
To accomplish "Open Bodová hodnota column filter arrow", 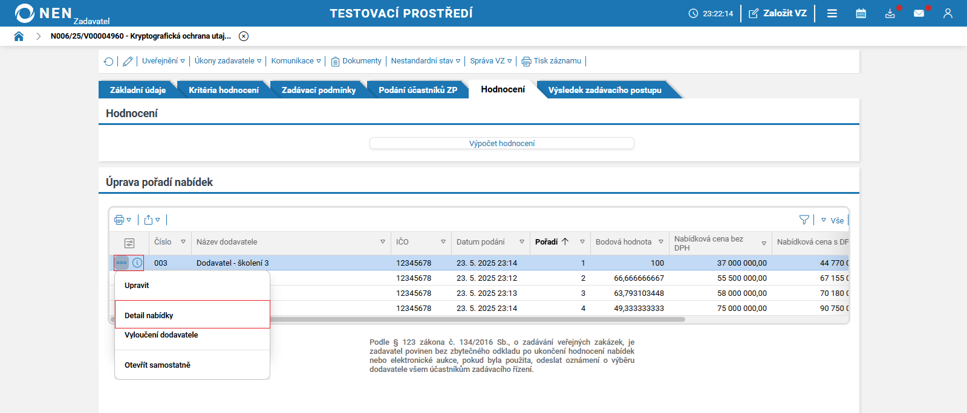I will point(661,242).
